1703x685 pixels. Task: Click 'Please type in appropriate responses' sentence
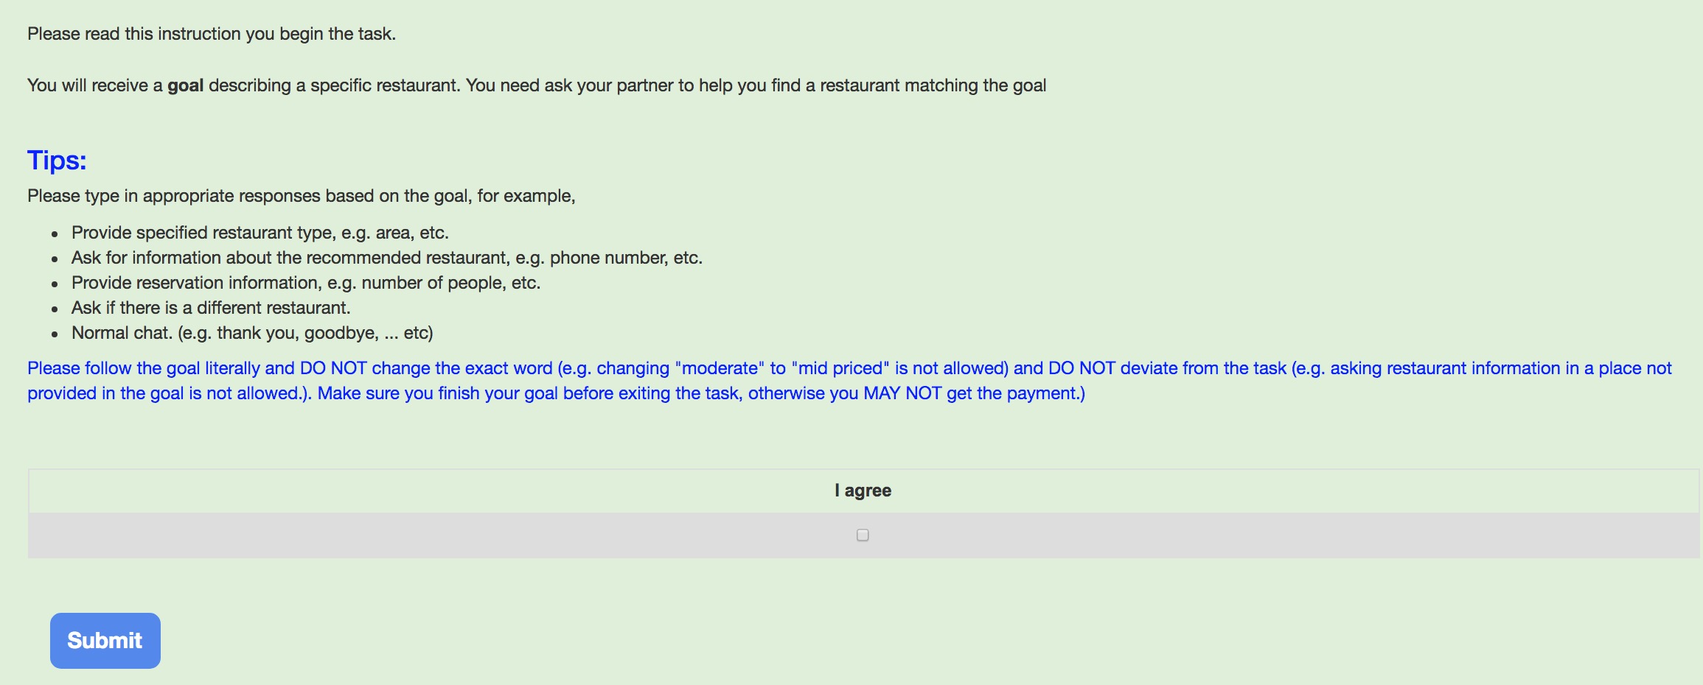301,196
